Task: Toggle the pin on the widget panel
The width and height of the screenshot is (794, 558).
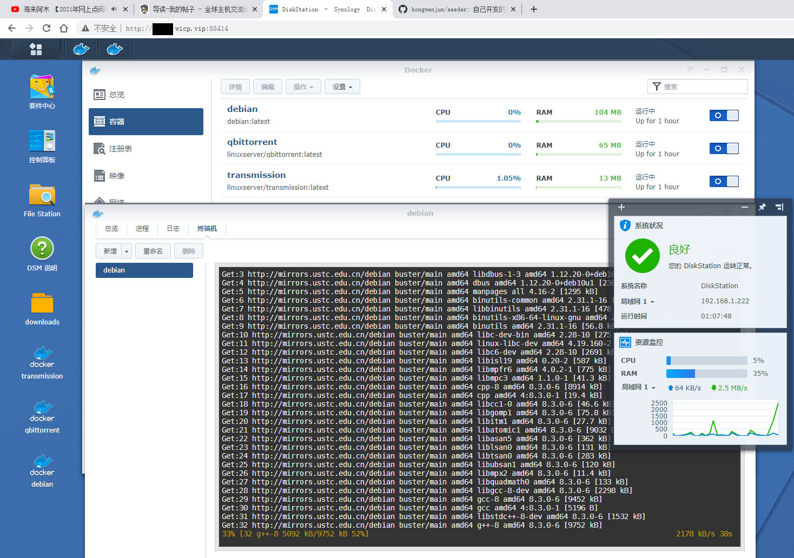Action: [762, 207]
